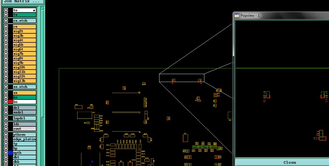This screenshot has height=166, width=329.
Task: Select the sig6t layer name
Action: (x=25, y=49)
